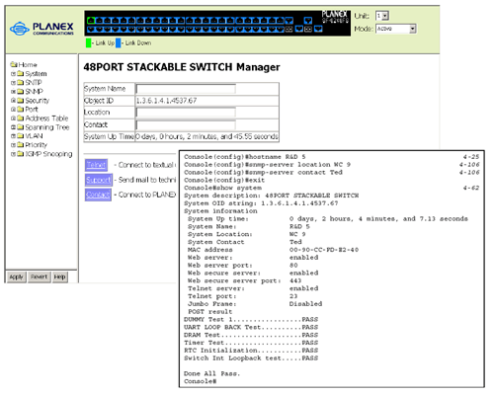Expand the Port tree node
This screenshot has height=395, width=494.
click(13, 109)
